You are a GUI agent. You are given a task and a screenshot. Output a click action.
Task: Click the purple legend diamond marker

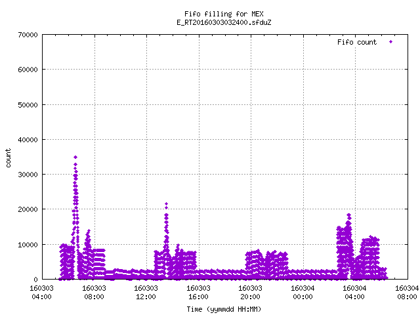[391, 41]
